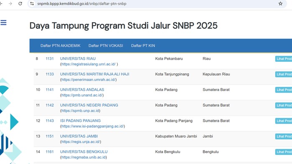292x164 pixels.
Task: Select the Kota Pekanbaru cell
Action: click(169, 58)
